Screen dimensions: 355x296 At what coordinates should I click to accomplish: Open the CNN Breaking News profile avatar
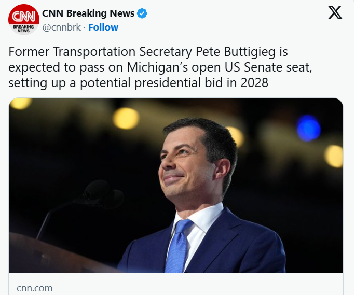[24, 20]
